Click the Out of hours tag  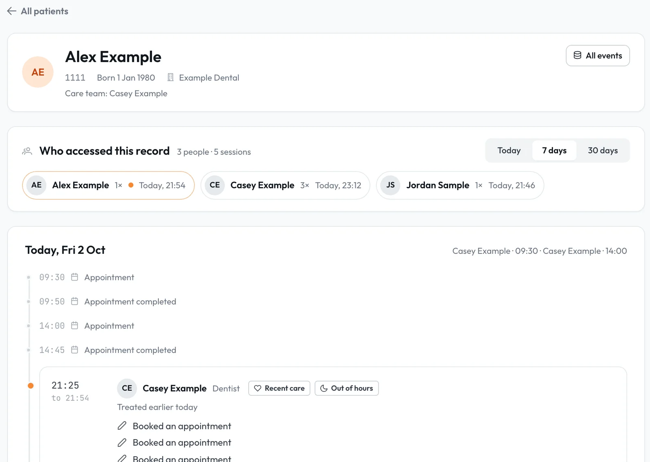pos(347,388)
